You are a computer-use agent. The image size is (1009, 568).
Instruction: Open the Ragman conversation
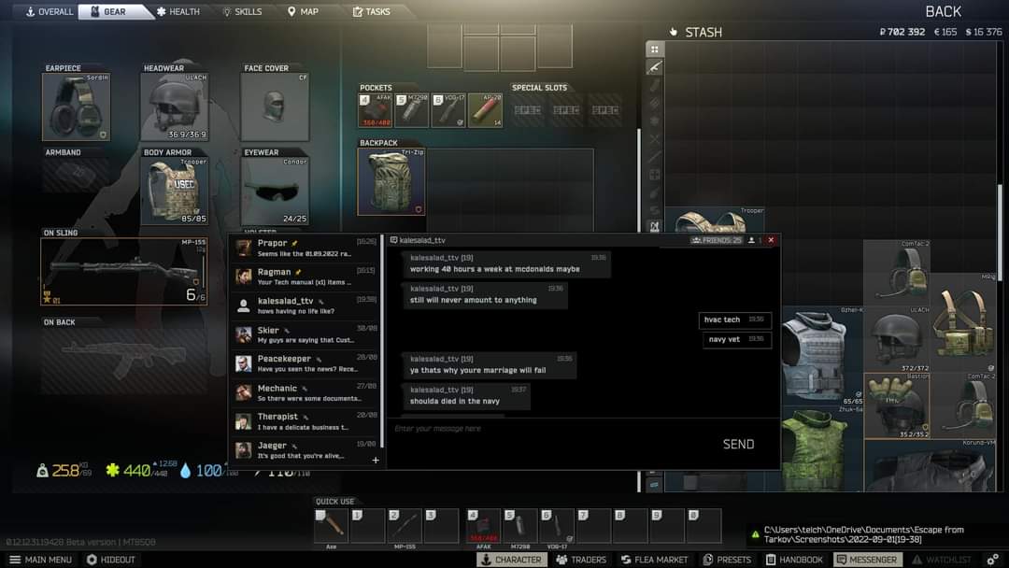pos(306,277)
